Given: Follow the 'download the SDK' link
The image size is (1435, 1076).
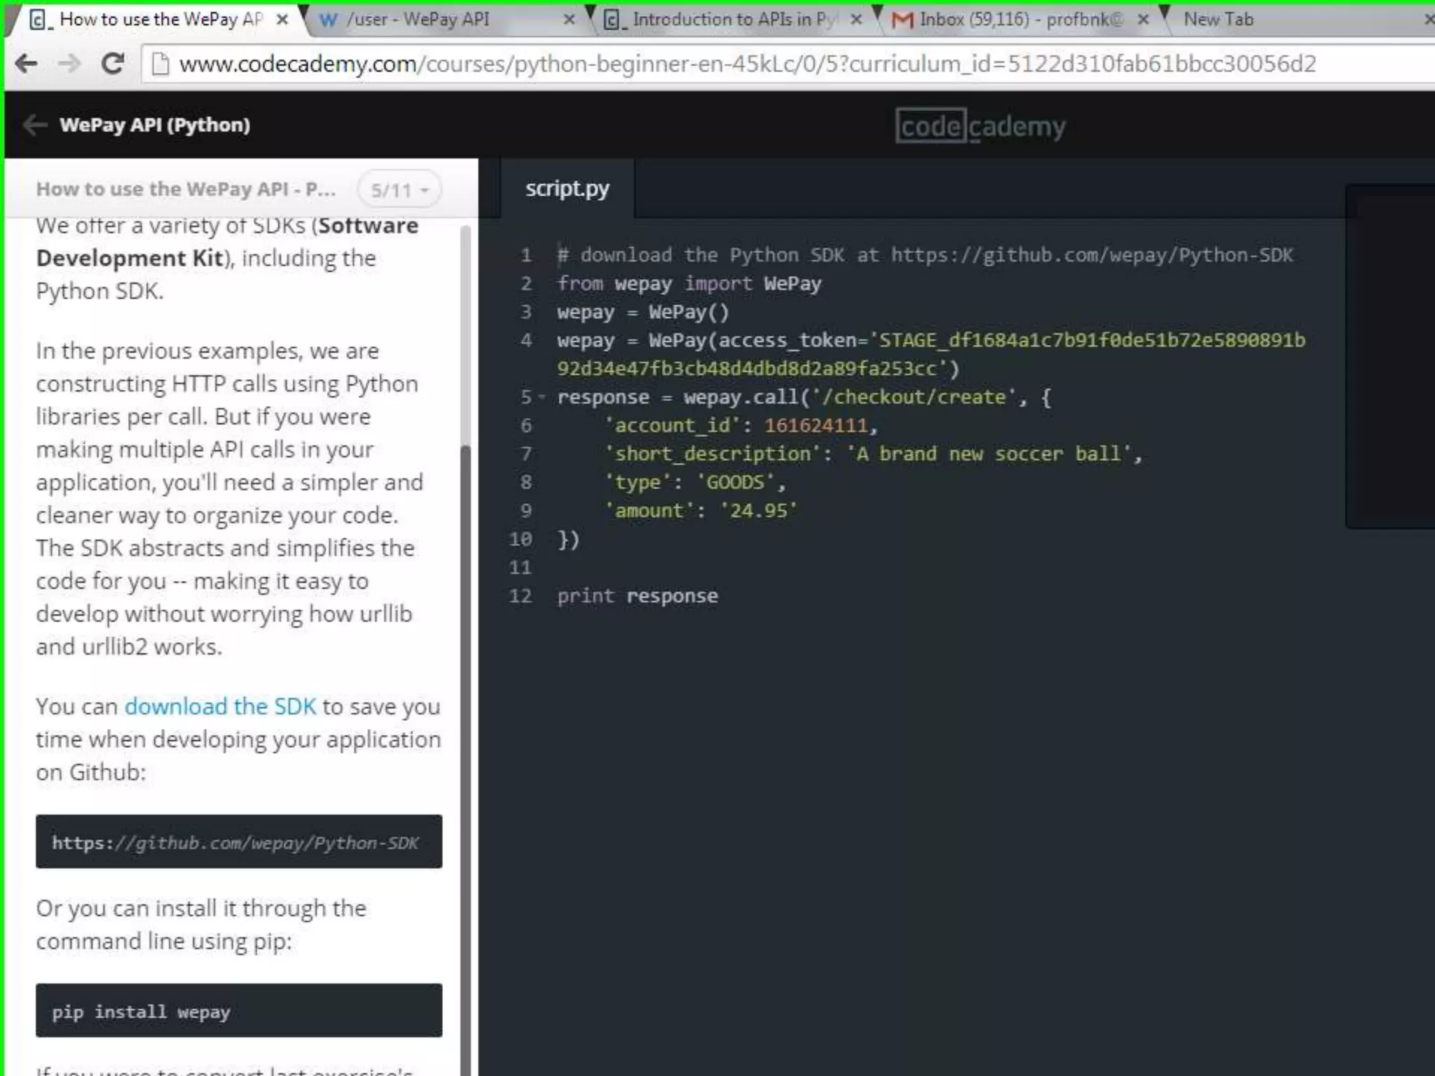Looking at the screenshot, I should click(x=220, y=706).
